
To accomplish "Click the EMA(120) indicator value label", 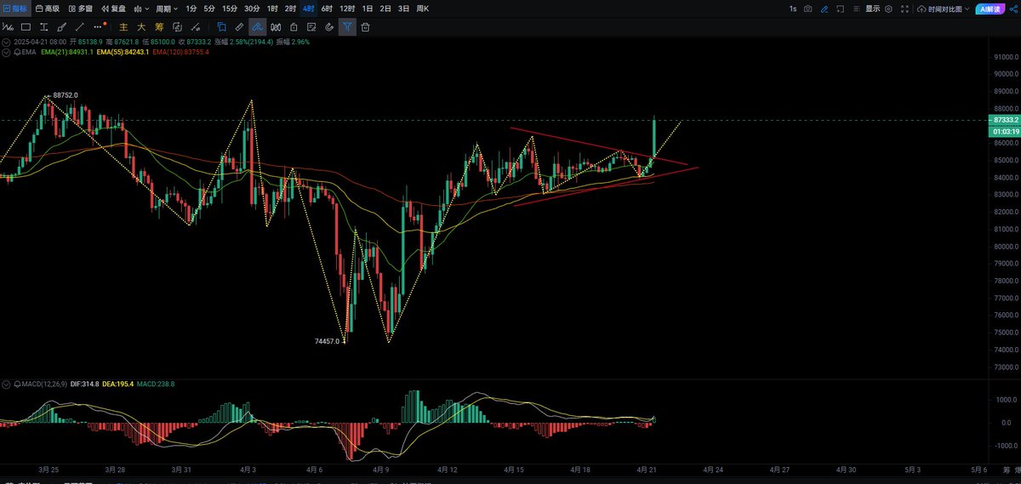I will 181,52.
